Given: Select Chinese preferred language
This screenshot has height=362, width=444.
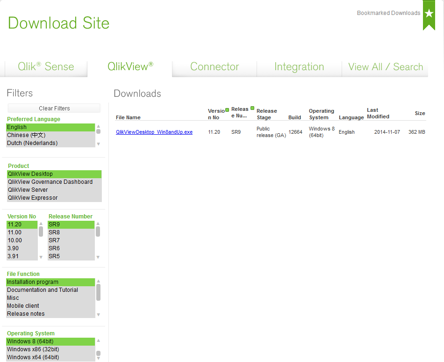Looking at the screenshot, I should point(50,135).
